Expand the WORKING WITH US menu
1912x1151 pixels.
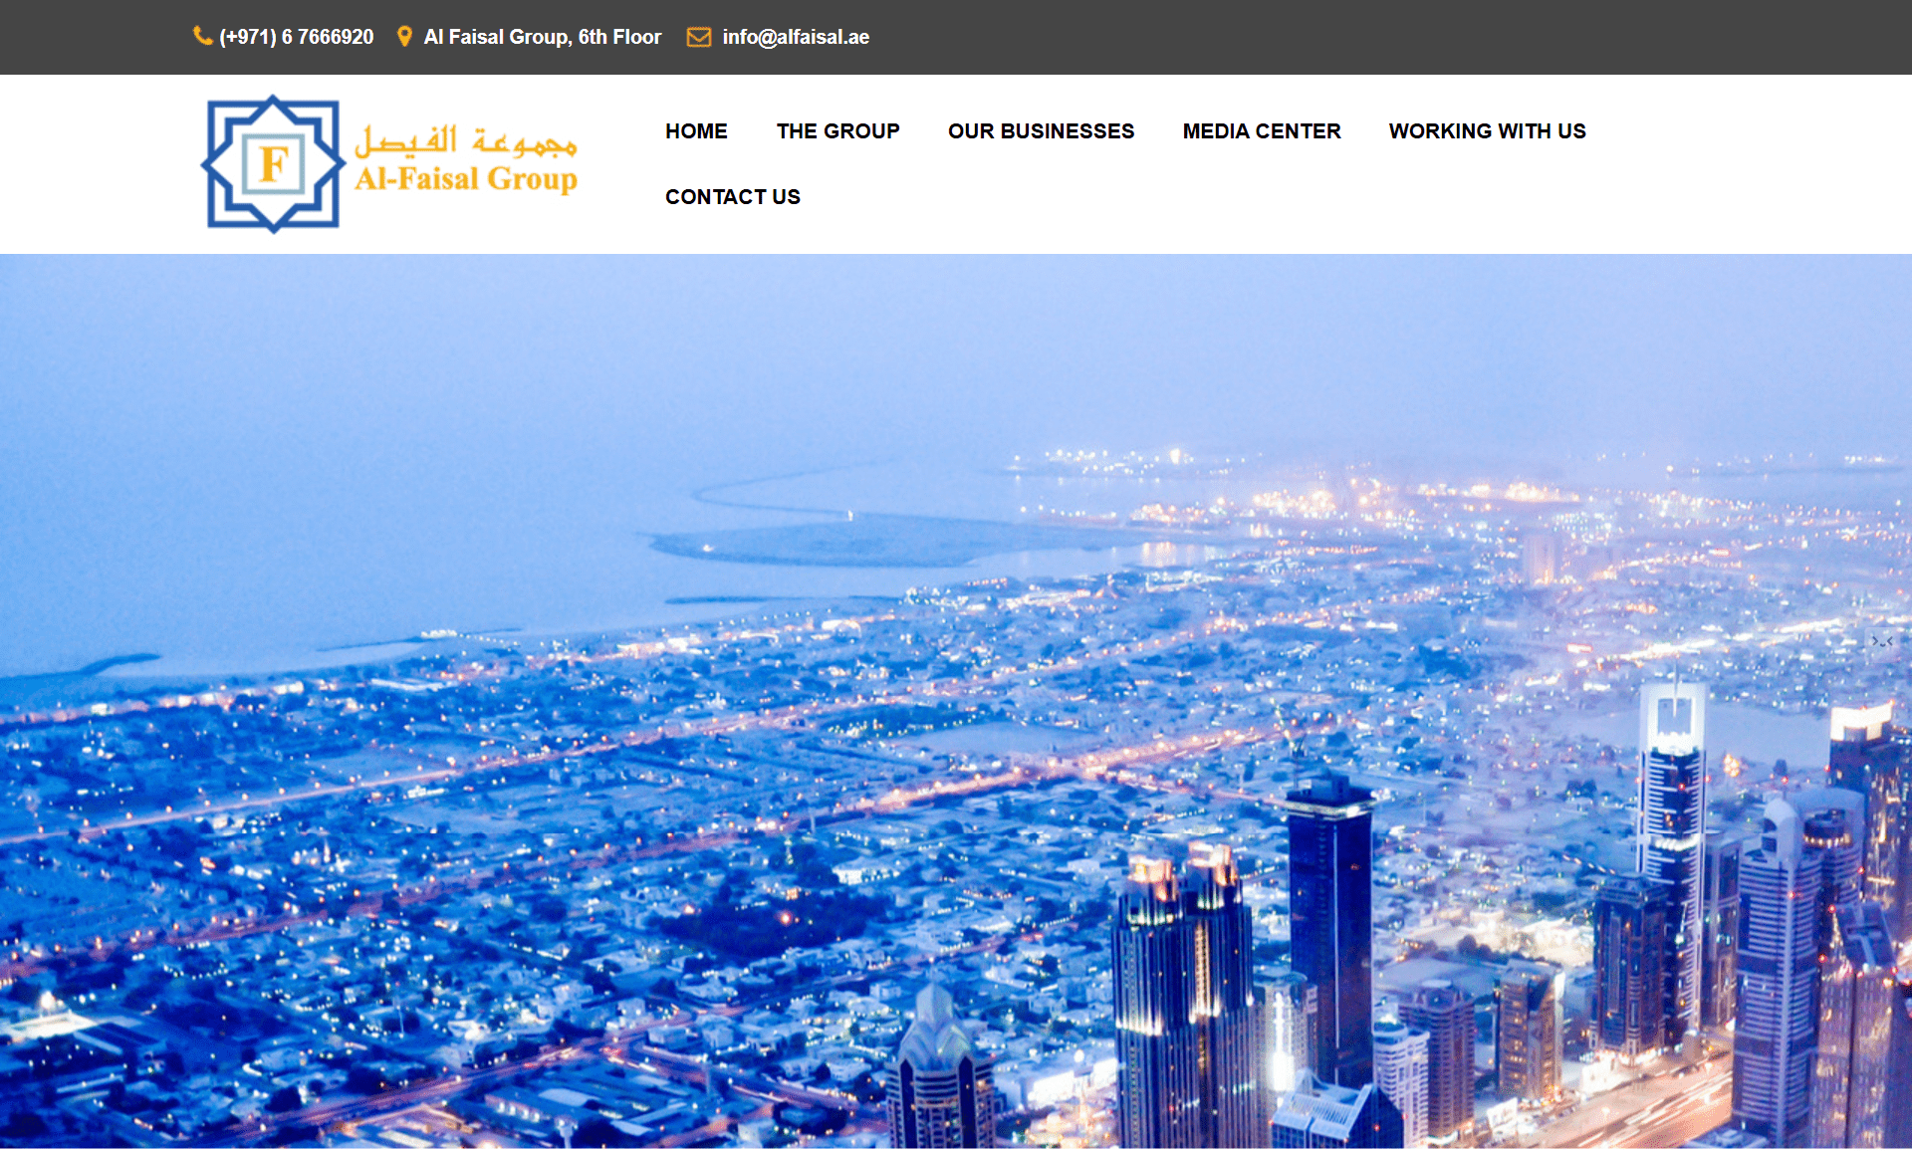[x=1487, y=131]
